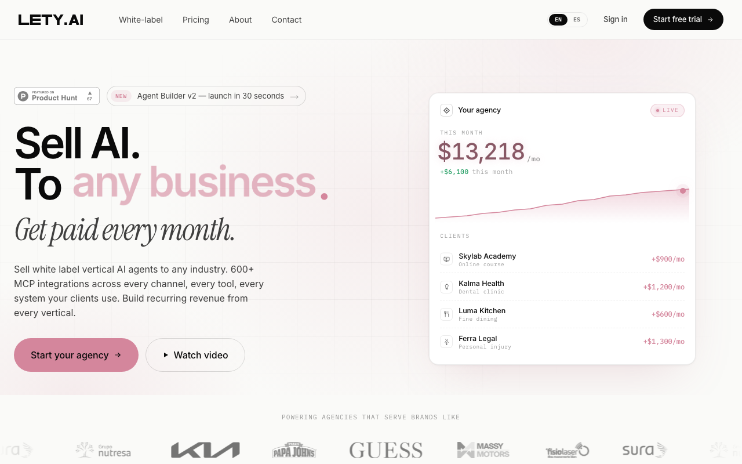Click the play icon in Watch video
The height and width of the screenshot is (464, 742).
pos(166,355)
